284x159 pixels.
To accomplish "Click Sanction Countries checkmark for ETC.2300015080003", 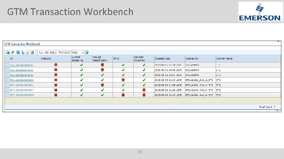I will [144, 80].
